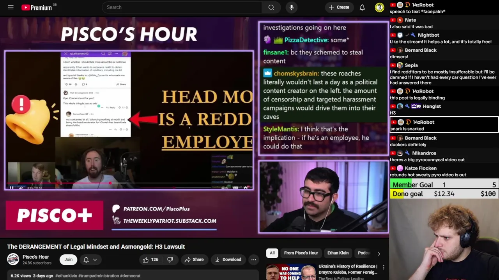Seek on the red video progress bar
Viewport: 499px width, 280px height.
click(x=129, y=183)
